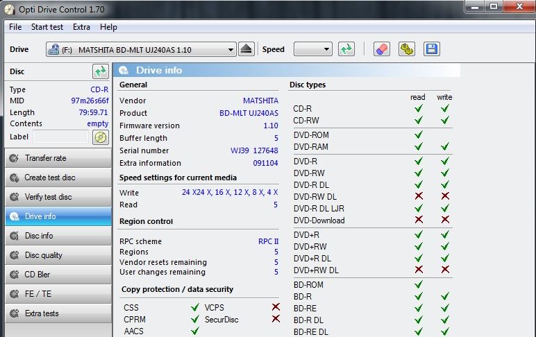Click the CD-R read checkmark
This screenshot has height=337, width=536.
click(x=419, y=109)
